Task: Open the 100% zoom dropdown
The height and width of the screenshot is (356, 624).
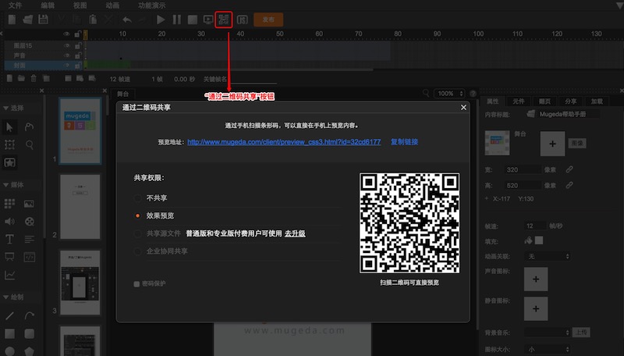Action: [x=450, y=94]
